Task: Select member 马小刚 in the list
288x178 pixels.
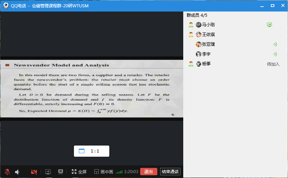Action: point(208,25)
